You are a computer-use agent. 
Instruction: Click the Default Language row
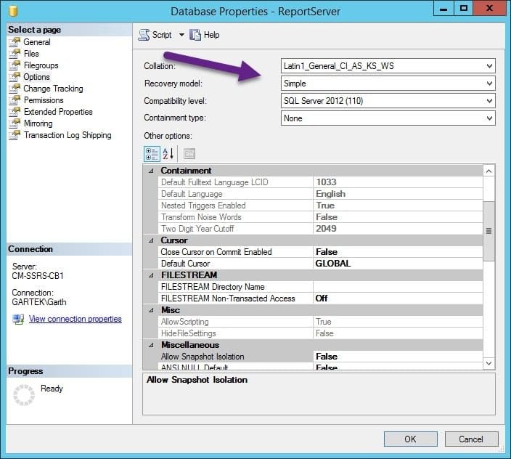click(321, 194)
